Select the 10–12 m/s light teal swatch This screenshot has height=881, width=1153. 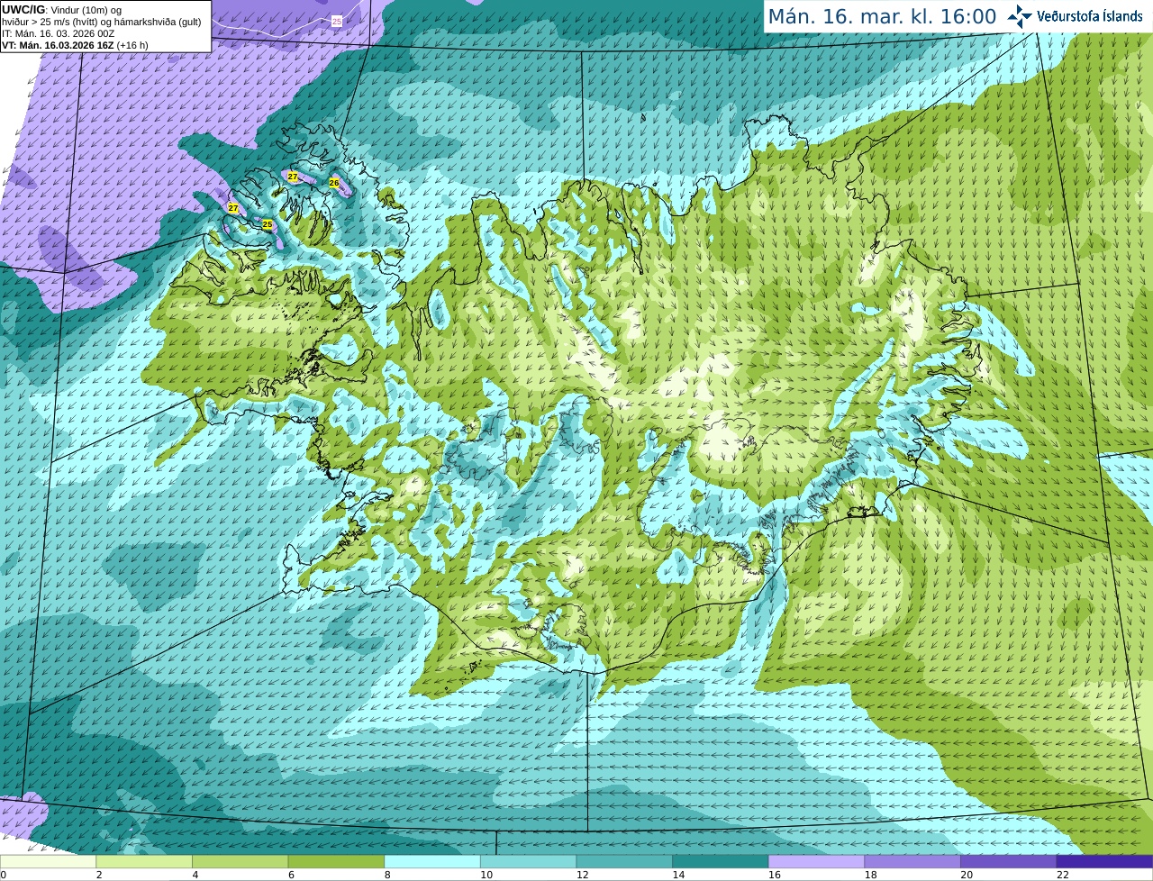coord(528,862)
